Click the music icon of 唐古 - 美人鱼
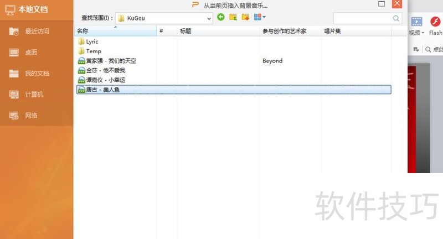The image size is (443, 239). click(x=81, y=90)
